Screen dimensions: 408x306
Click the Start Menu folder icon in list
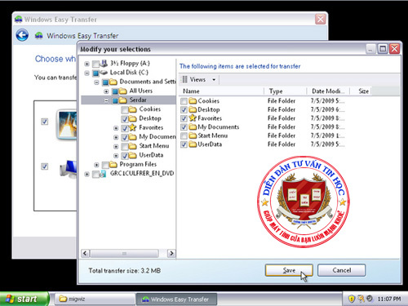tap(193, 135)
